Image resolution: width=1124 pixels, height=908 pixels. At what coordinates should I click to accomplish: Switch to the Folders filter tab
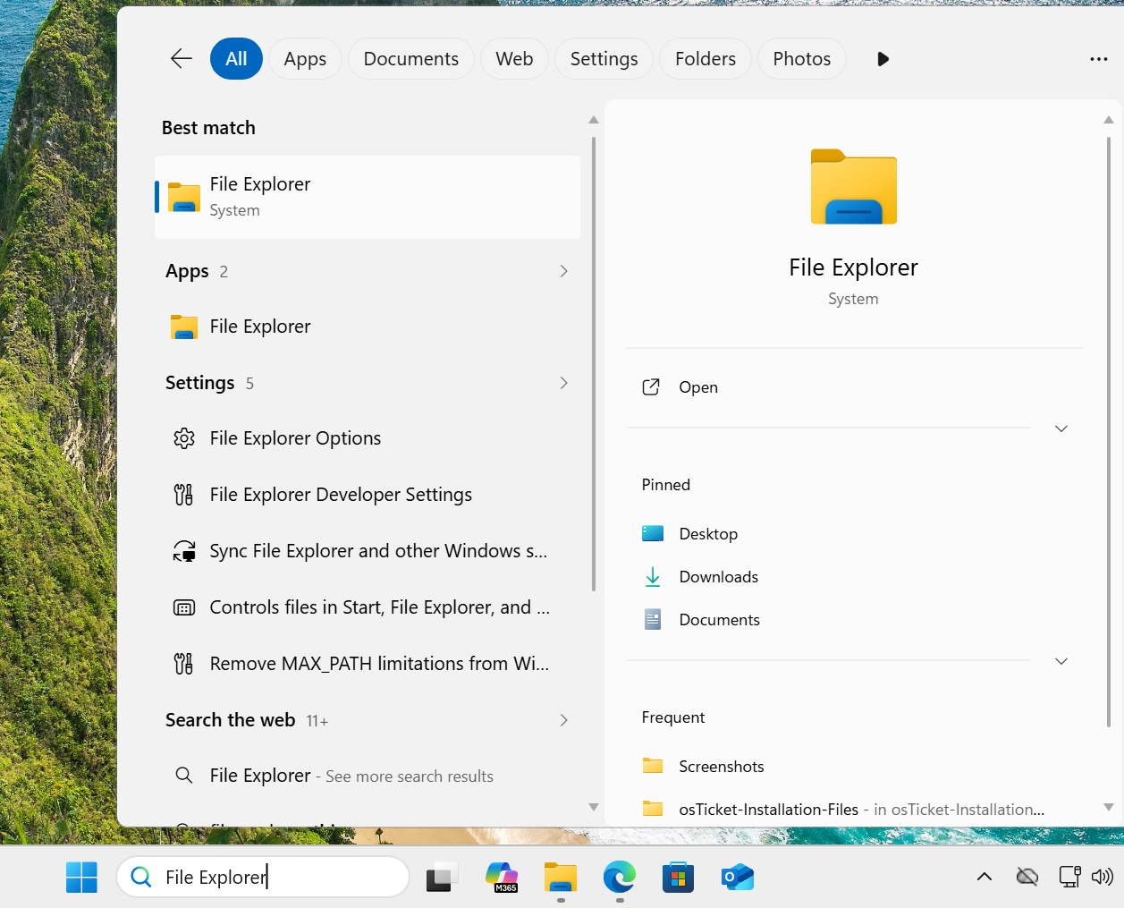click(705, 59)
